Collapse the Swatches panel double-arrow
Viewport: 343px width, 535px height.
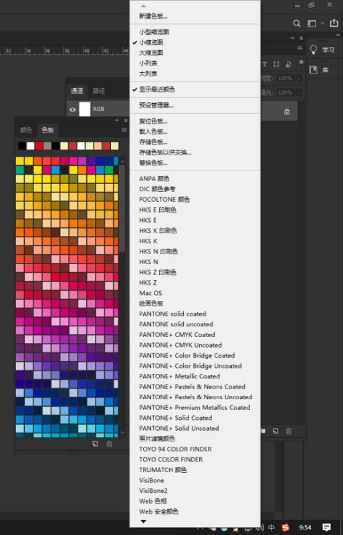click(117, 120)
